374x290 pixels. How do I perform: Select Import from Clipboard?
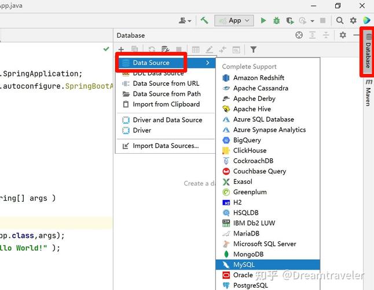[x=166, y=104]
